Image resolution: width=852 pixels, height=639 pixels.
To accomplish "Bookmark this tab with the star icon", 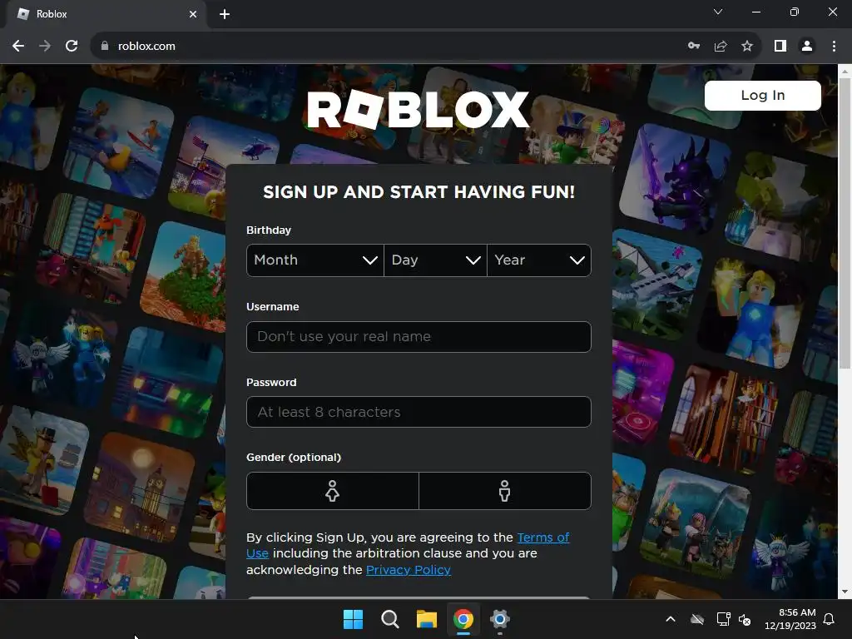I will click(747, 47).
